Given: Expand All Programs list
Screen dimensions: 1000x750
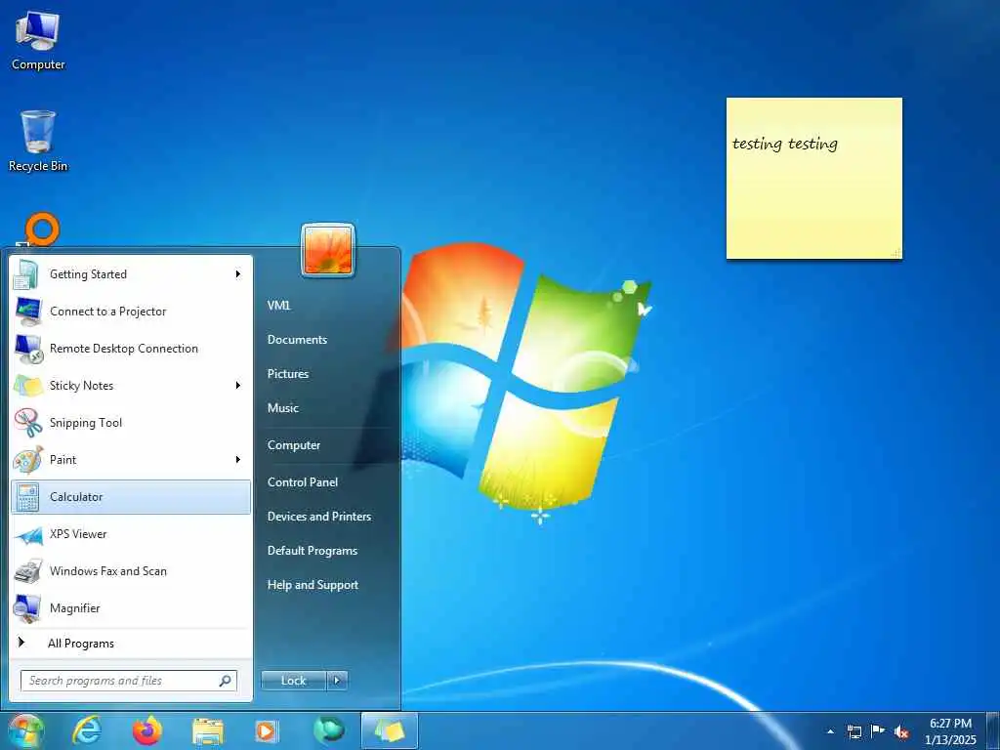Looking at the screenshot, I should (80, 644).
